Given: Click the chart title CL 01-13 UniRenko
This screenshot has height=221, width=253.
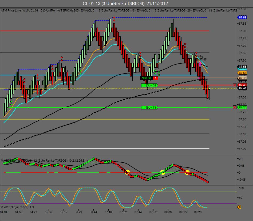Looking at the screenshot, I should pos(125,3).
